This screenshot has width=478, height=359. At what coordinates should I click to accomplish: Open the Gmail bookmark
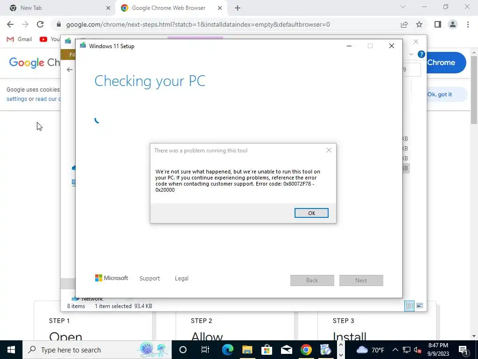pos(20,39)
